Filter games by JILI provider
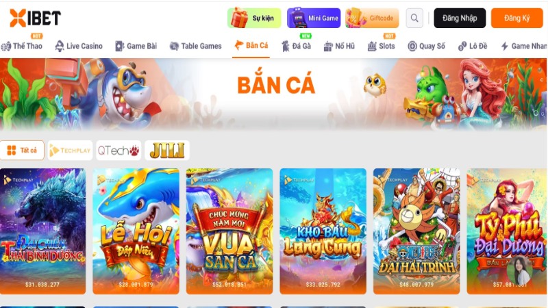 pos(167,150)
